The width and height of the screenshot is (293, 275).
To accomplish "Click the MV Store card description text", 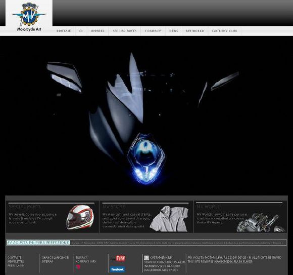I will [x=127, y=220].
